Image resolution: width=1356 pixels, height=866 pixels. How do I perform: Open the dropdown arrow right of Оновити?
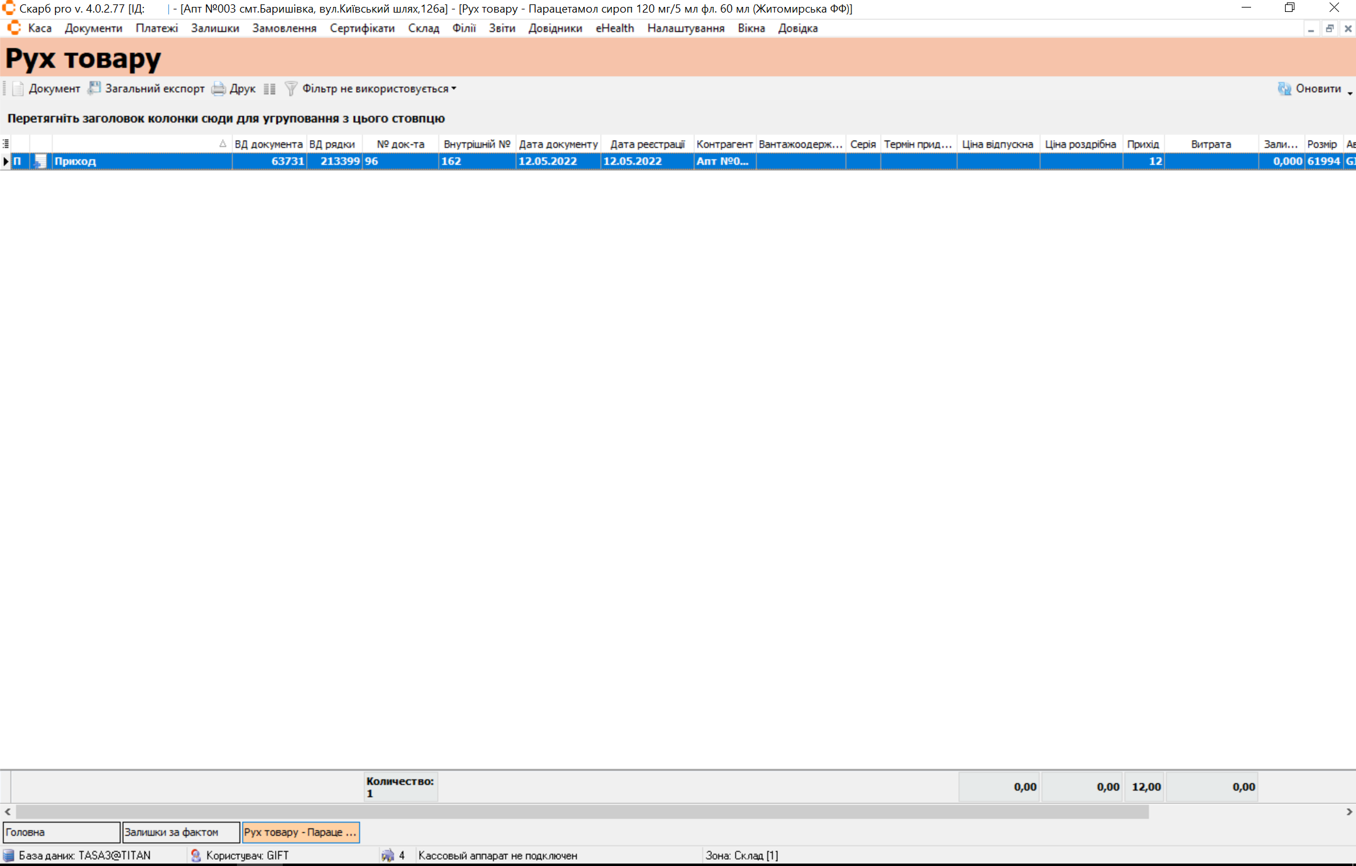1349,93
